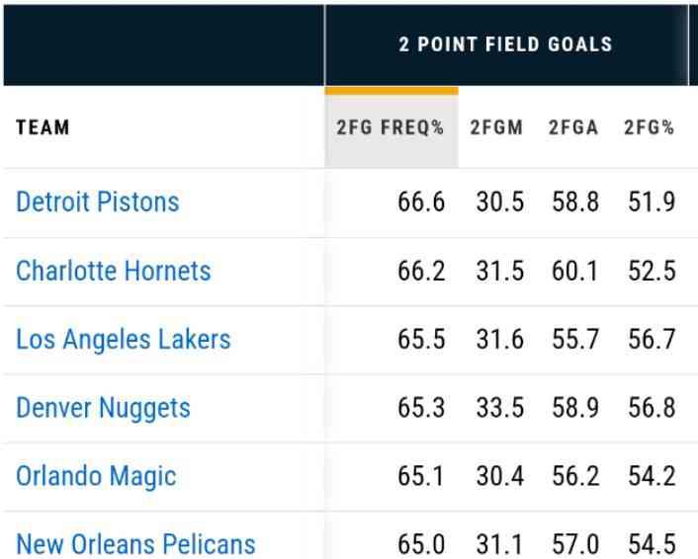Click Pelicans 2FG FREQ% value 65.0
Screen dimensions: 698x559
tap(421, 543)
